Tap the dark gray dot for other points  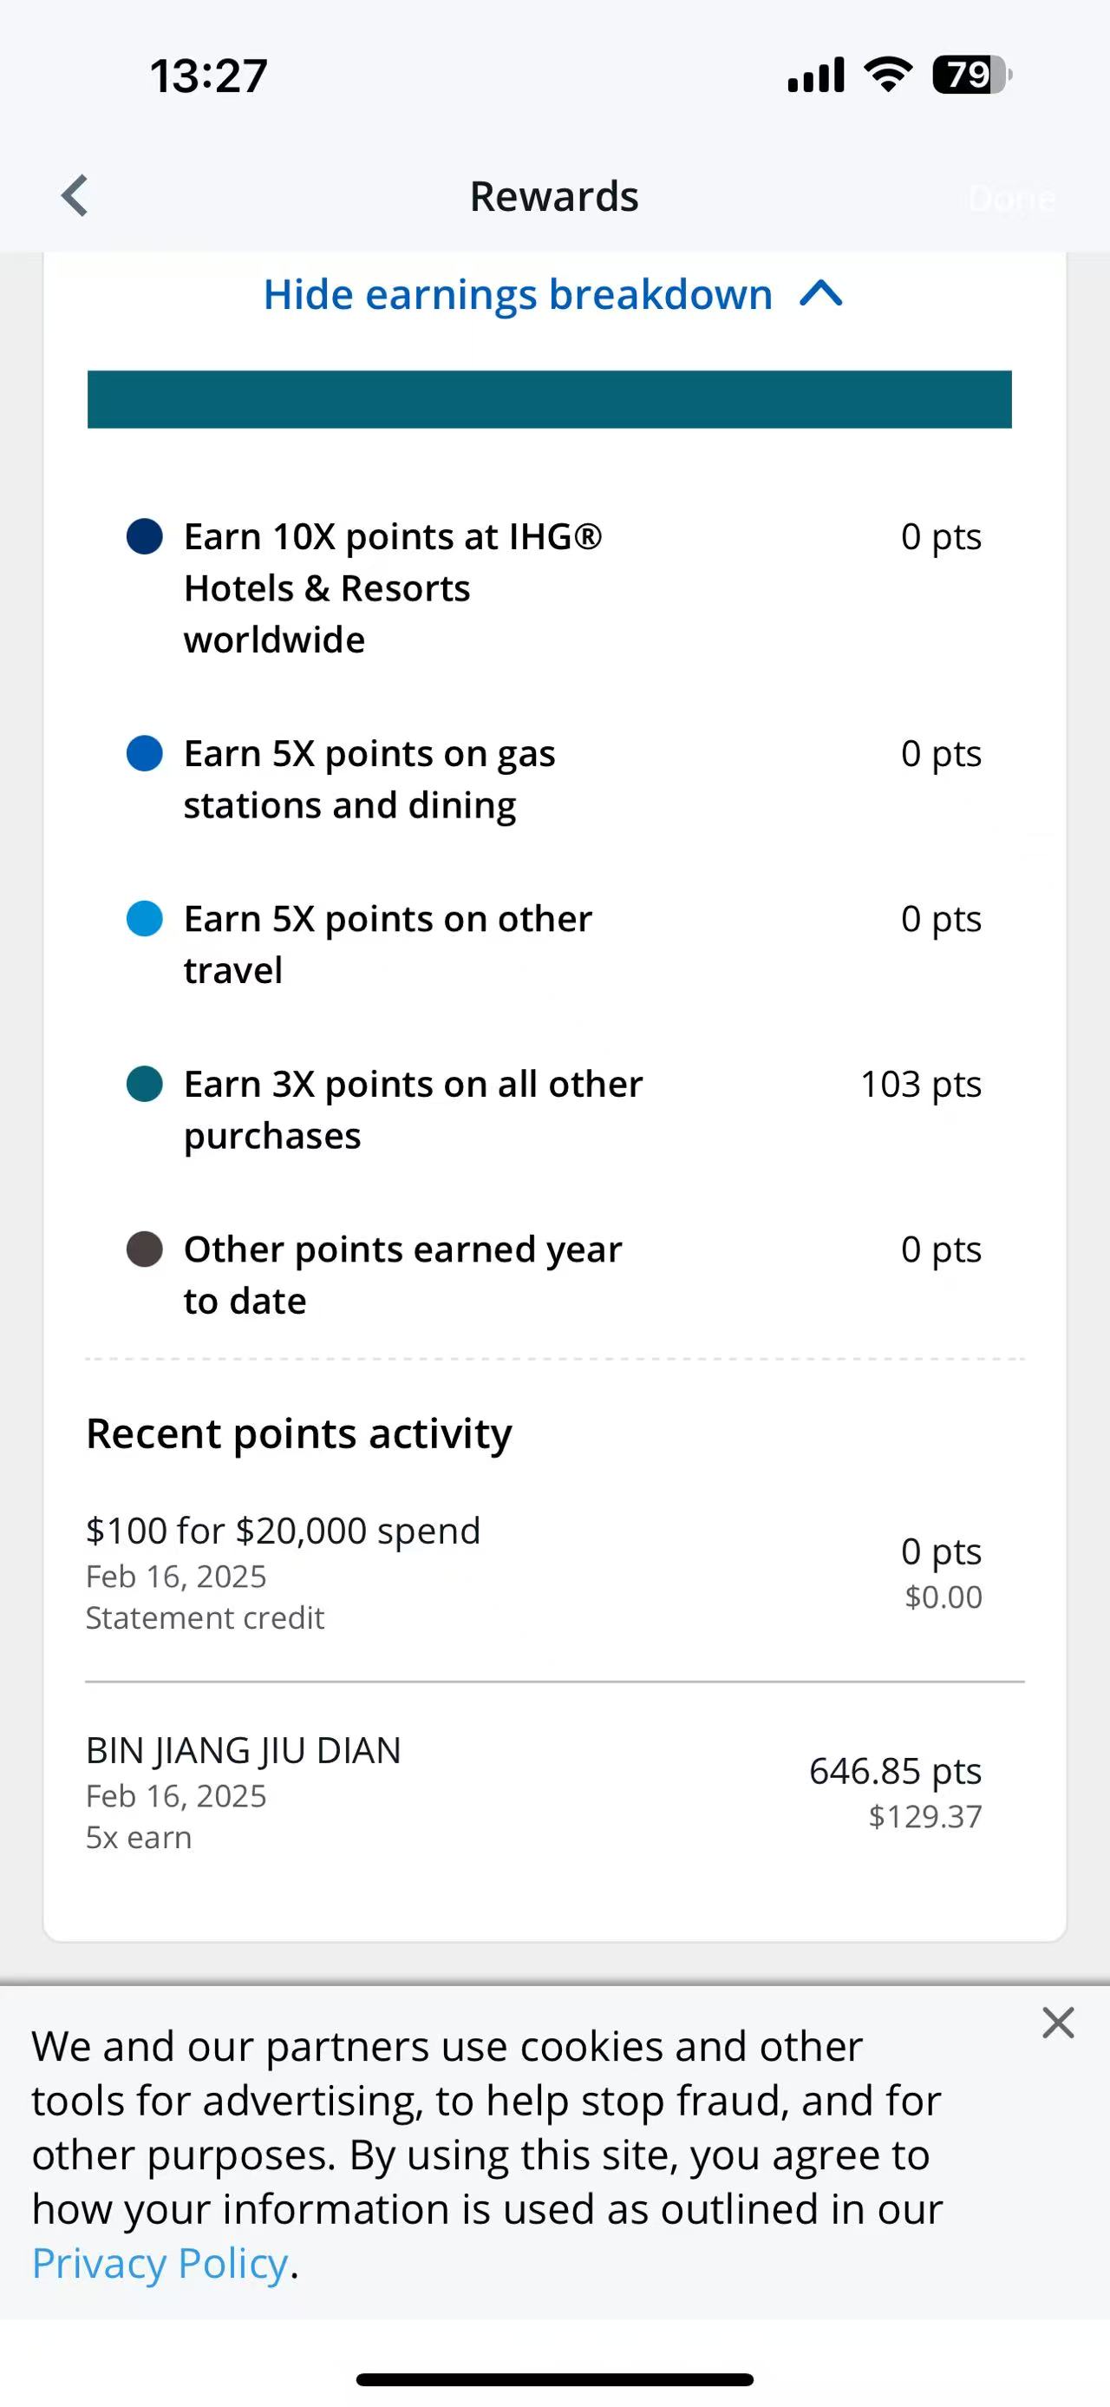pyautogui.click(x=145, y=1249)
